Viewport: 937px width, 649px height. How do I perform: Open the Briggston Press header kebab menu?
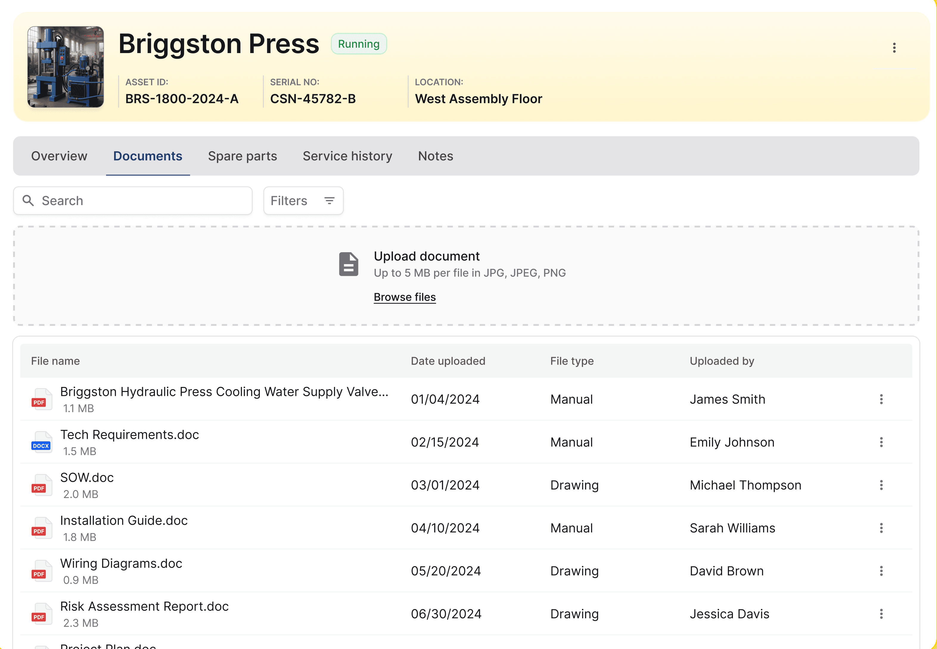click(x=894, y=48)
